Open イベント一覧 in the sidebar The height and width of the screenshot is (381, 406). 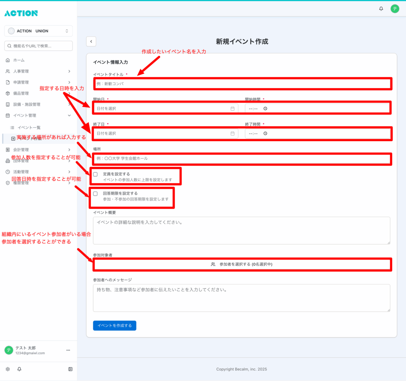coord(29,127)
